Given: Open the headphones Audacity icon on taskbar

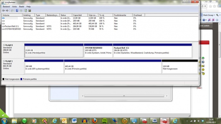Looking at the screenshot, I should tap(85, 121).
